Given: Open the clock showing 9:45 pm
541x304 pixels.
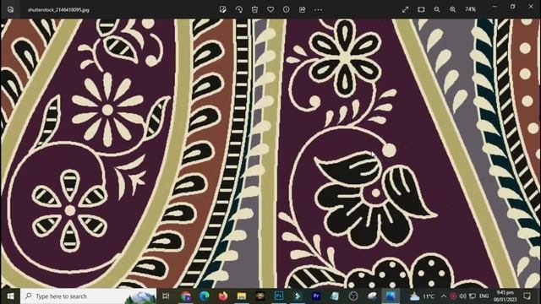Looking at the screenshot, I should click(x=505, y=296).
